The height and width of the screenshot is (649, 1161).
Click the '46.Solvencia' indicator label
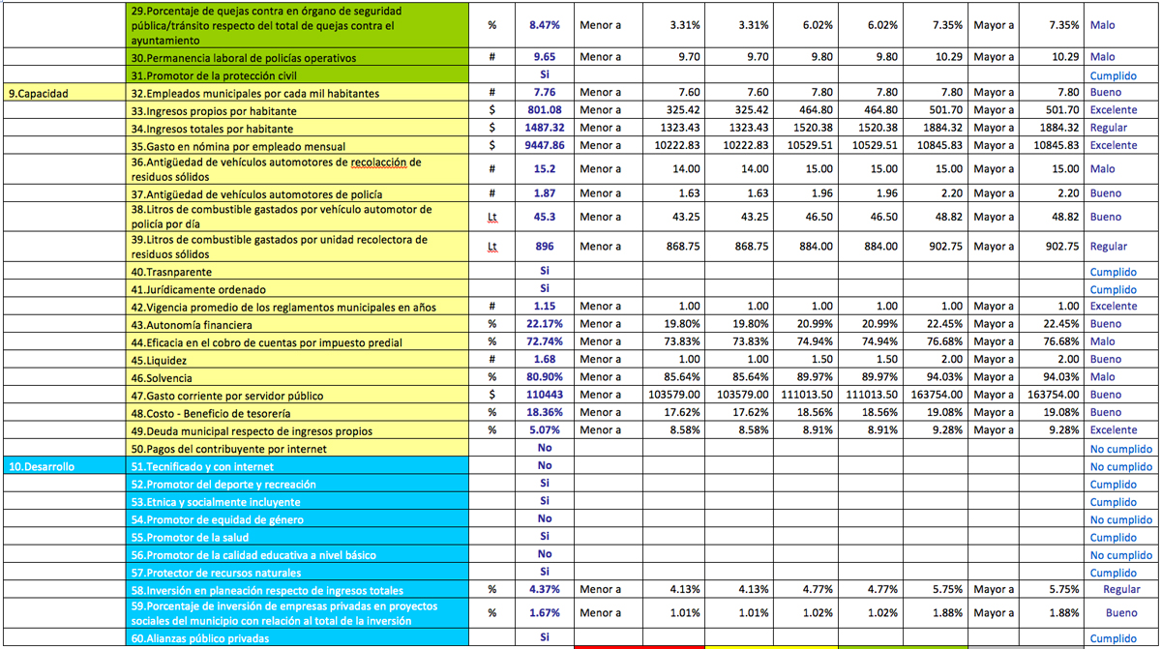point(162,377)
